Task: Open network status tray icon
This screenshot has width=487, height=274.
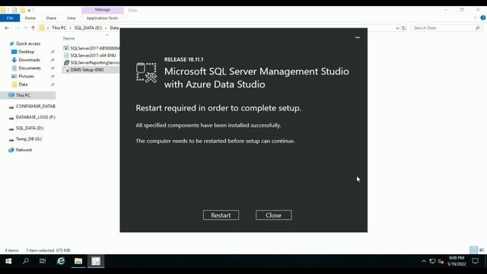Action: [432, 261]
